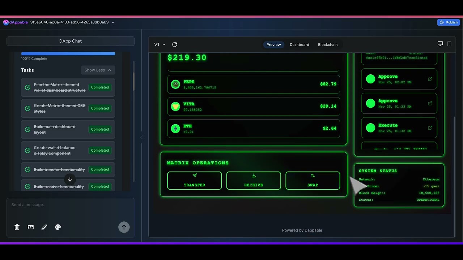Click the Powered by Dappable text
This screenshot has width=463, height=260.
[x=302, y=230]
